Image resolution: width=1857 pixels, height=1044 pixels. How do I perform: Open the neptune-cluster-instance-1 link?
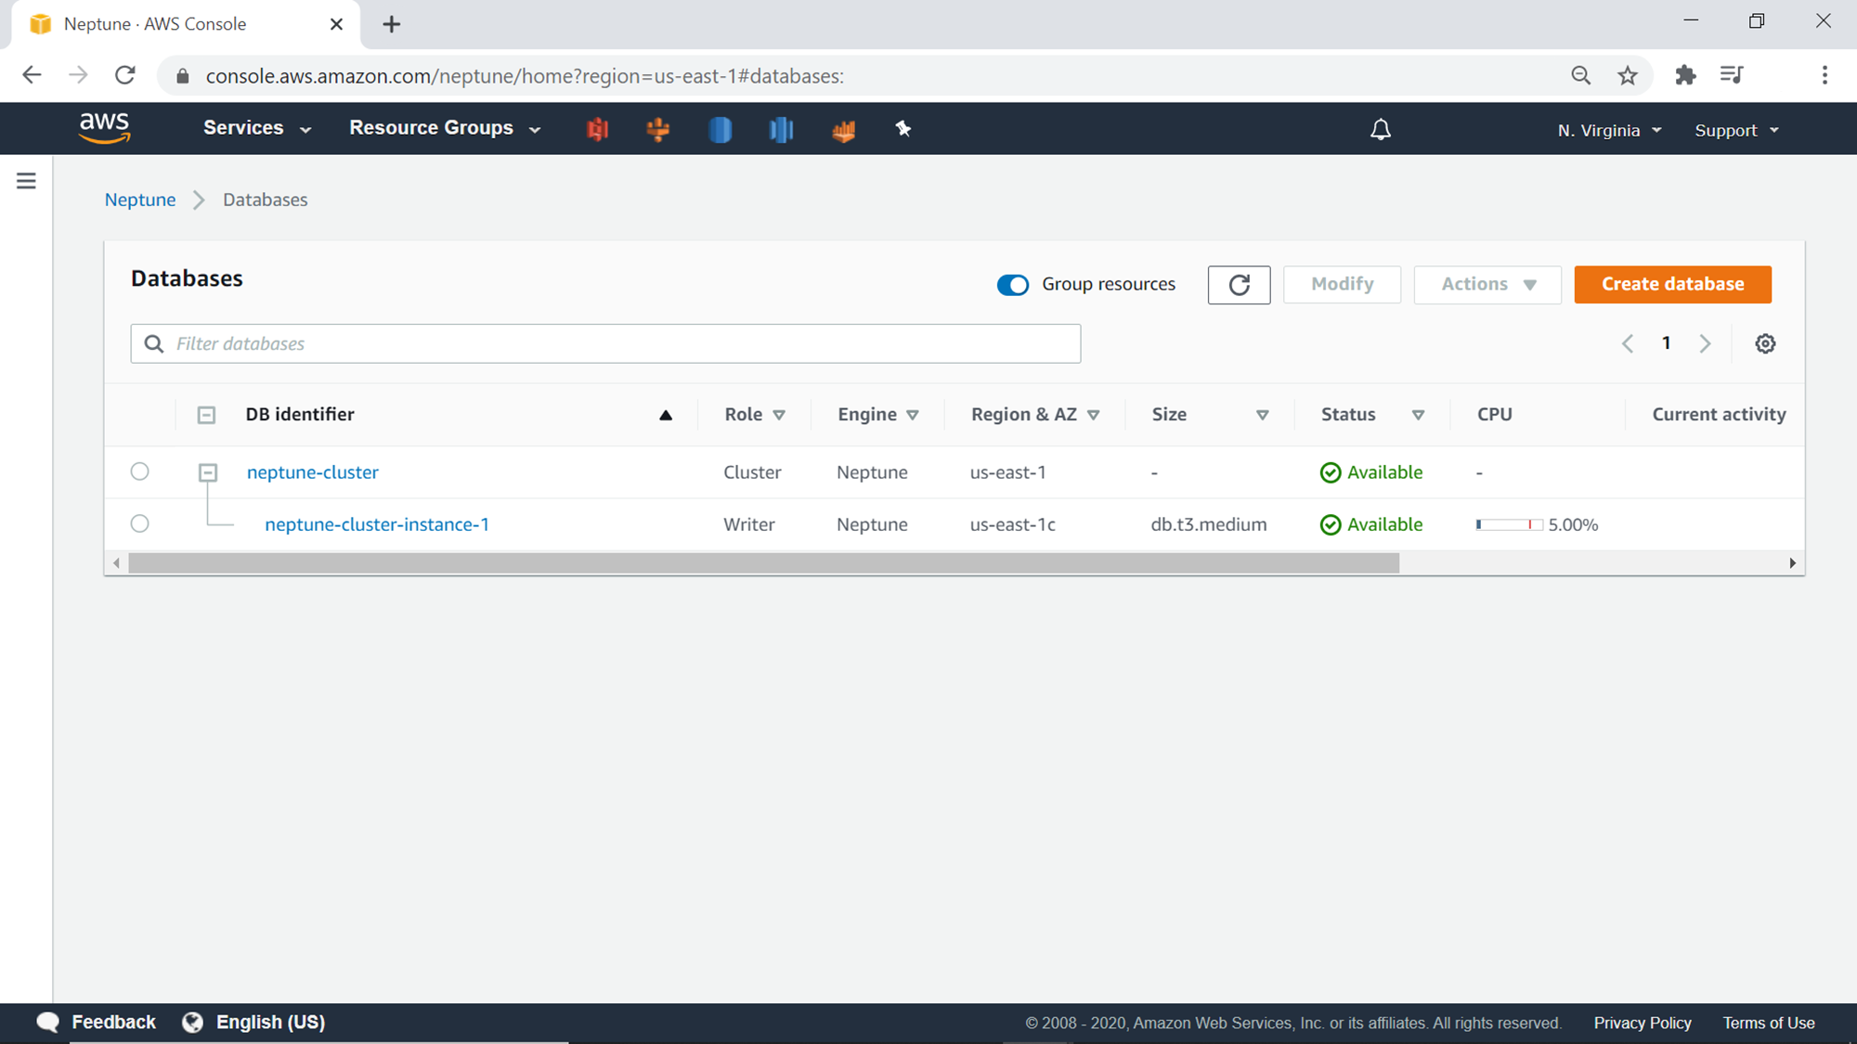coord(377,524)
